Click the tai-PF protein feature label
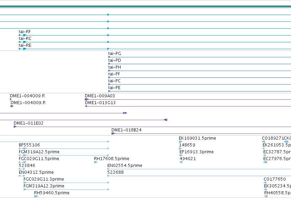This screenshot has width=291, height=198. [114, 74]
